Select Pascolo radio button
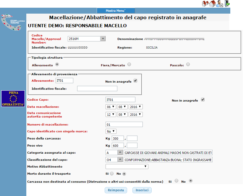This screenshot has height=196, width=243. click(x=188, y=64)
